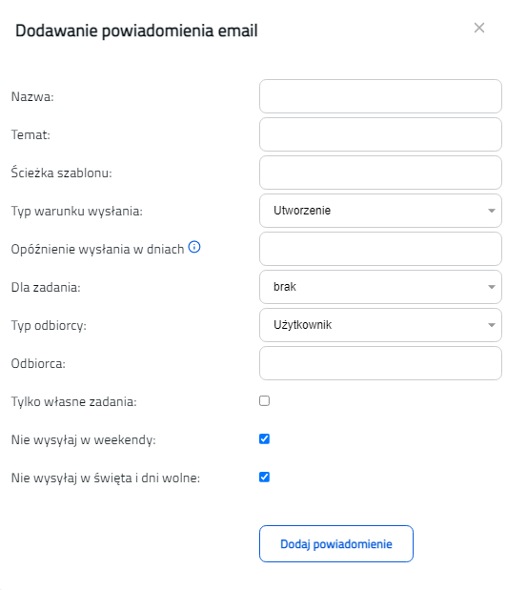Screen dimensions: 507x590
Task: Close the email notification dialog
Action: [479, 28]
